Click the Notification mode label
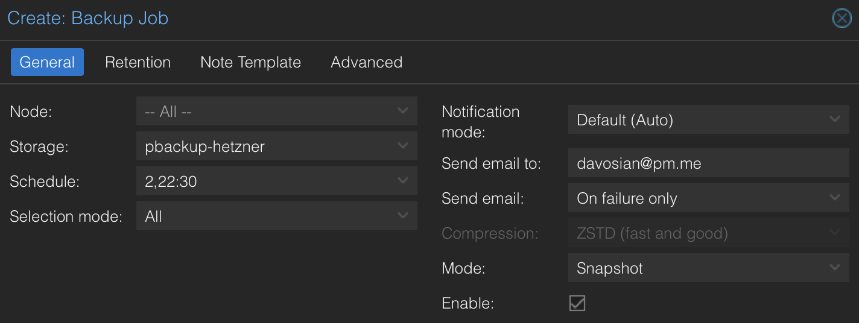This screenshot has width=859, height=323. pos(480,121)
